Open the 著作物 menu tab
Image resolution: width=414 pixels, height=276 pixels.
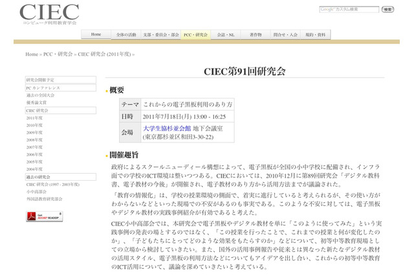[x=256, y=34]
